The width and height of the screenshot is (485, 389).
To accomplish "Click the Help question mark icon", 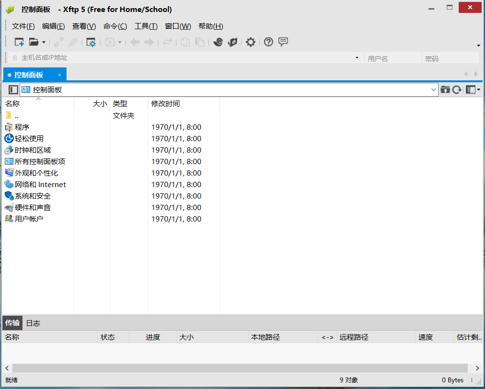I will click(268, 42).
